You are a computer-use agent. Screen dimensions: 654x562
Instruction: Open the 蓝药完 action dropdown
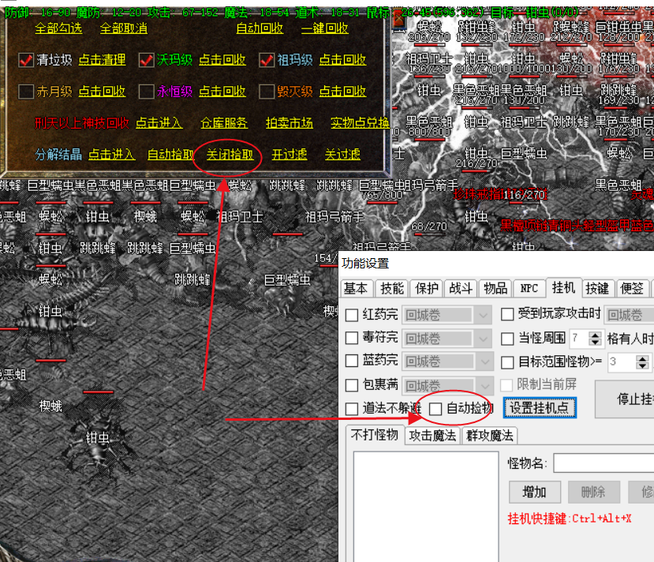(447, 362)
